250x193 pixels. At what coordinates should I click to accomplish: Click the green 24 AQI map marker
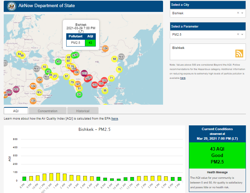tap(79, 94)
